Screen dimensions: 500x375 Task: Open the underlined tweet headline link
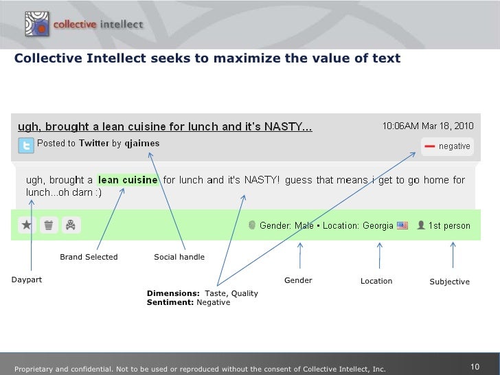[165, 126]
